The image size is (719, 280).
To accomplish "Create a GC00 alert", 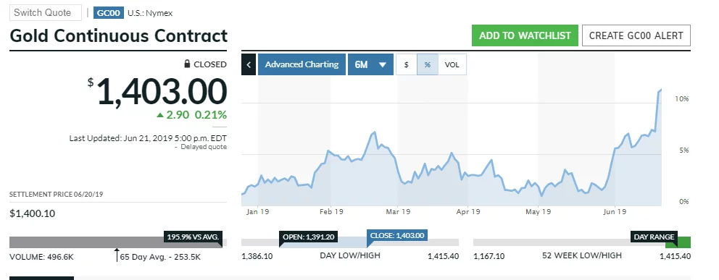I will point(636,35).
